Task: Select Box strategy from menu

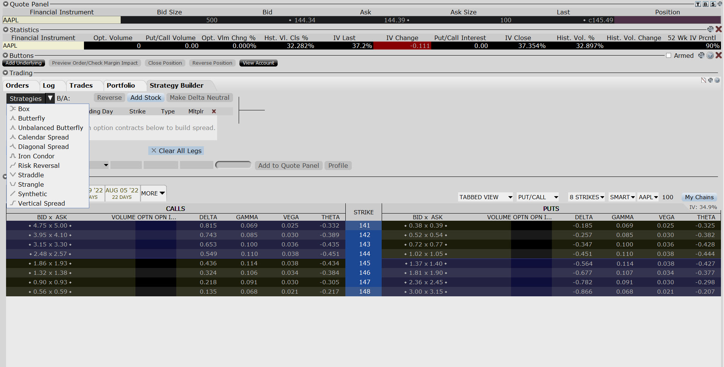Action: coord(48,109)
